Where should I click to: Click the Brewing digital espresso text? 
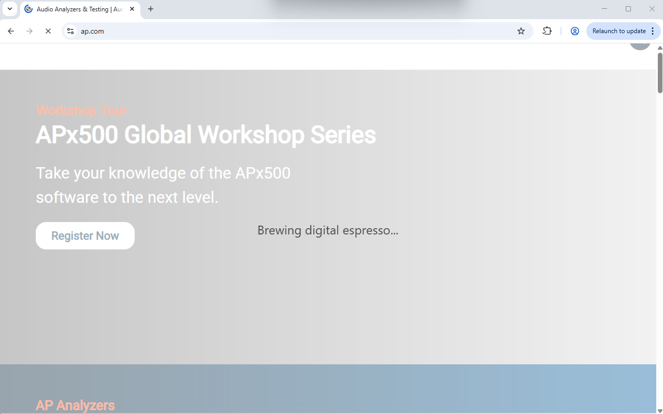pyautogui.click(x=328, y=230)
